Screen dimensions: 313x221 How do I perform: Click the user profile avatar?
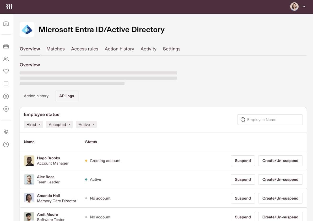(x=294, y=7)
